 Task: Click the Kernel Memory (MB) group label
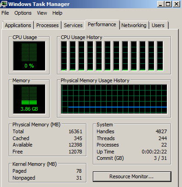34,164
